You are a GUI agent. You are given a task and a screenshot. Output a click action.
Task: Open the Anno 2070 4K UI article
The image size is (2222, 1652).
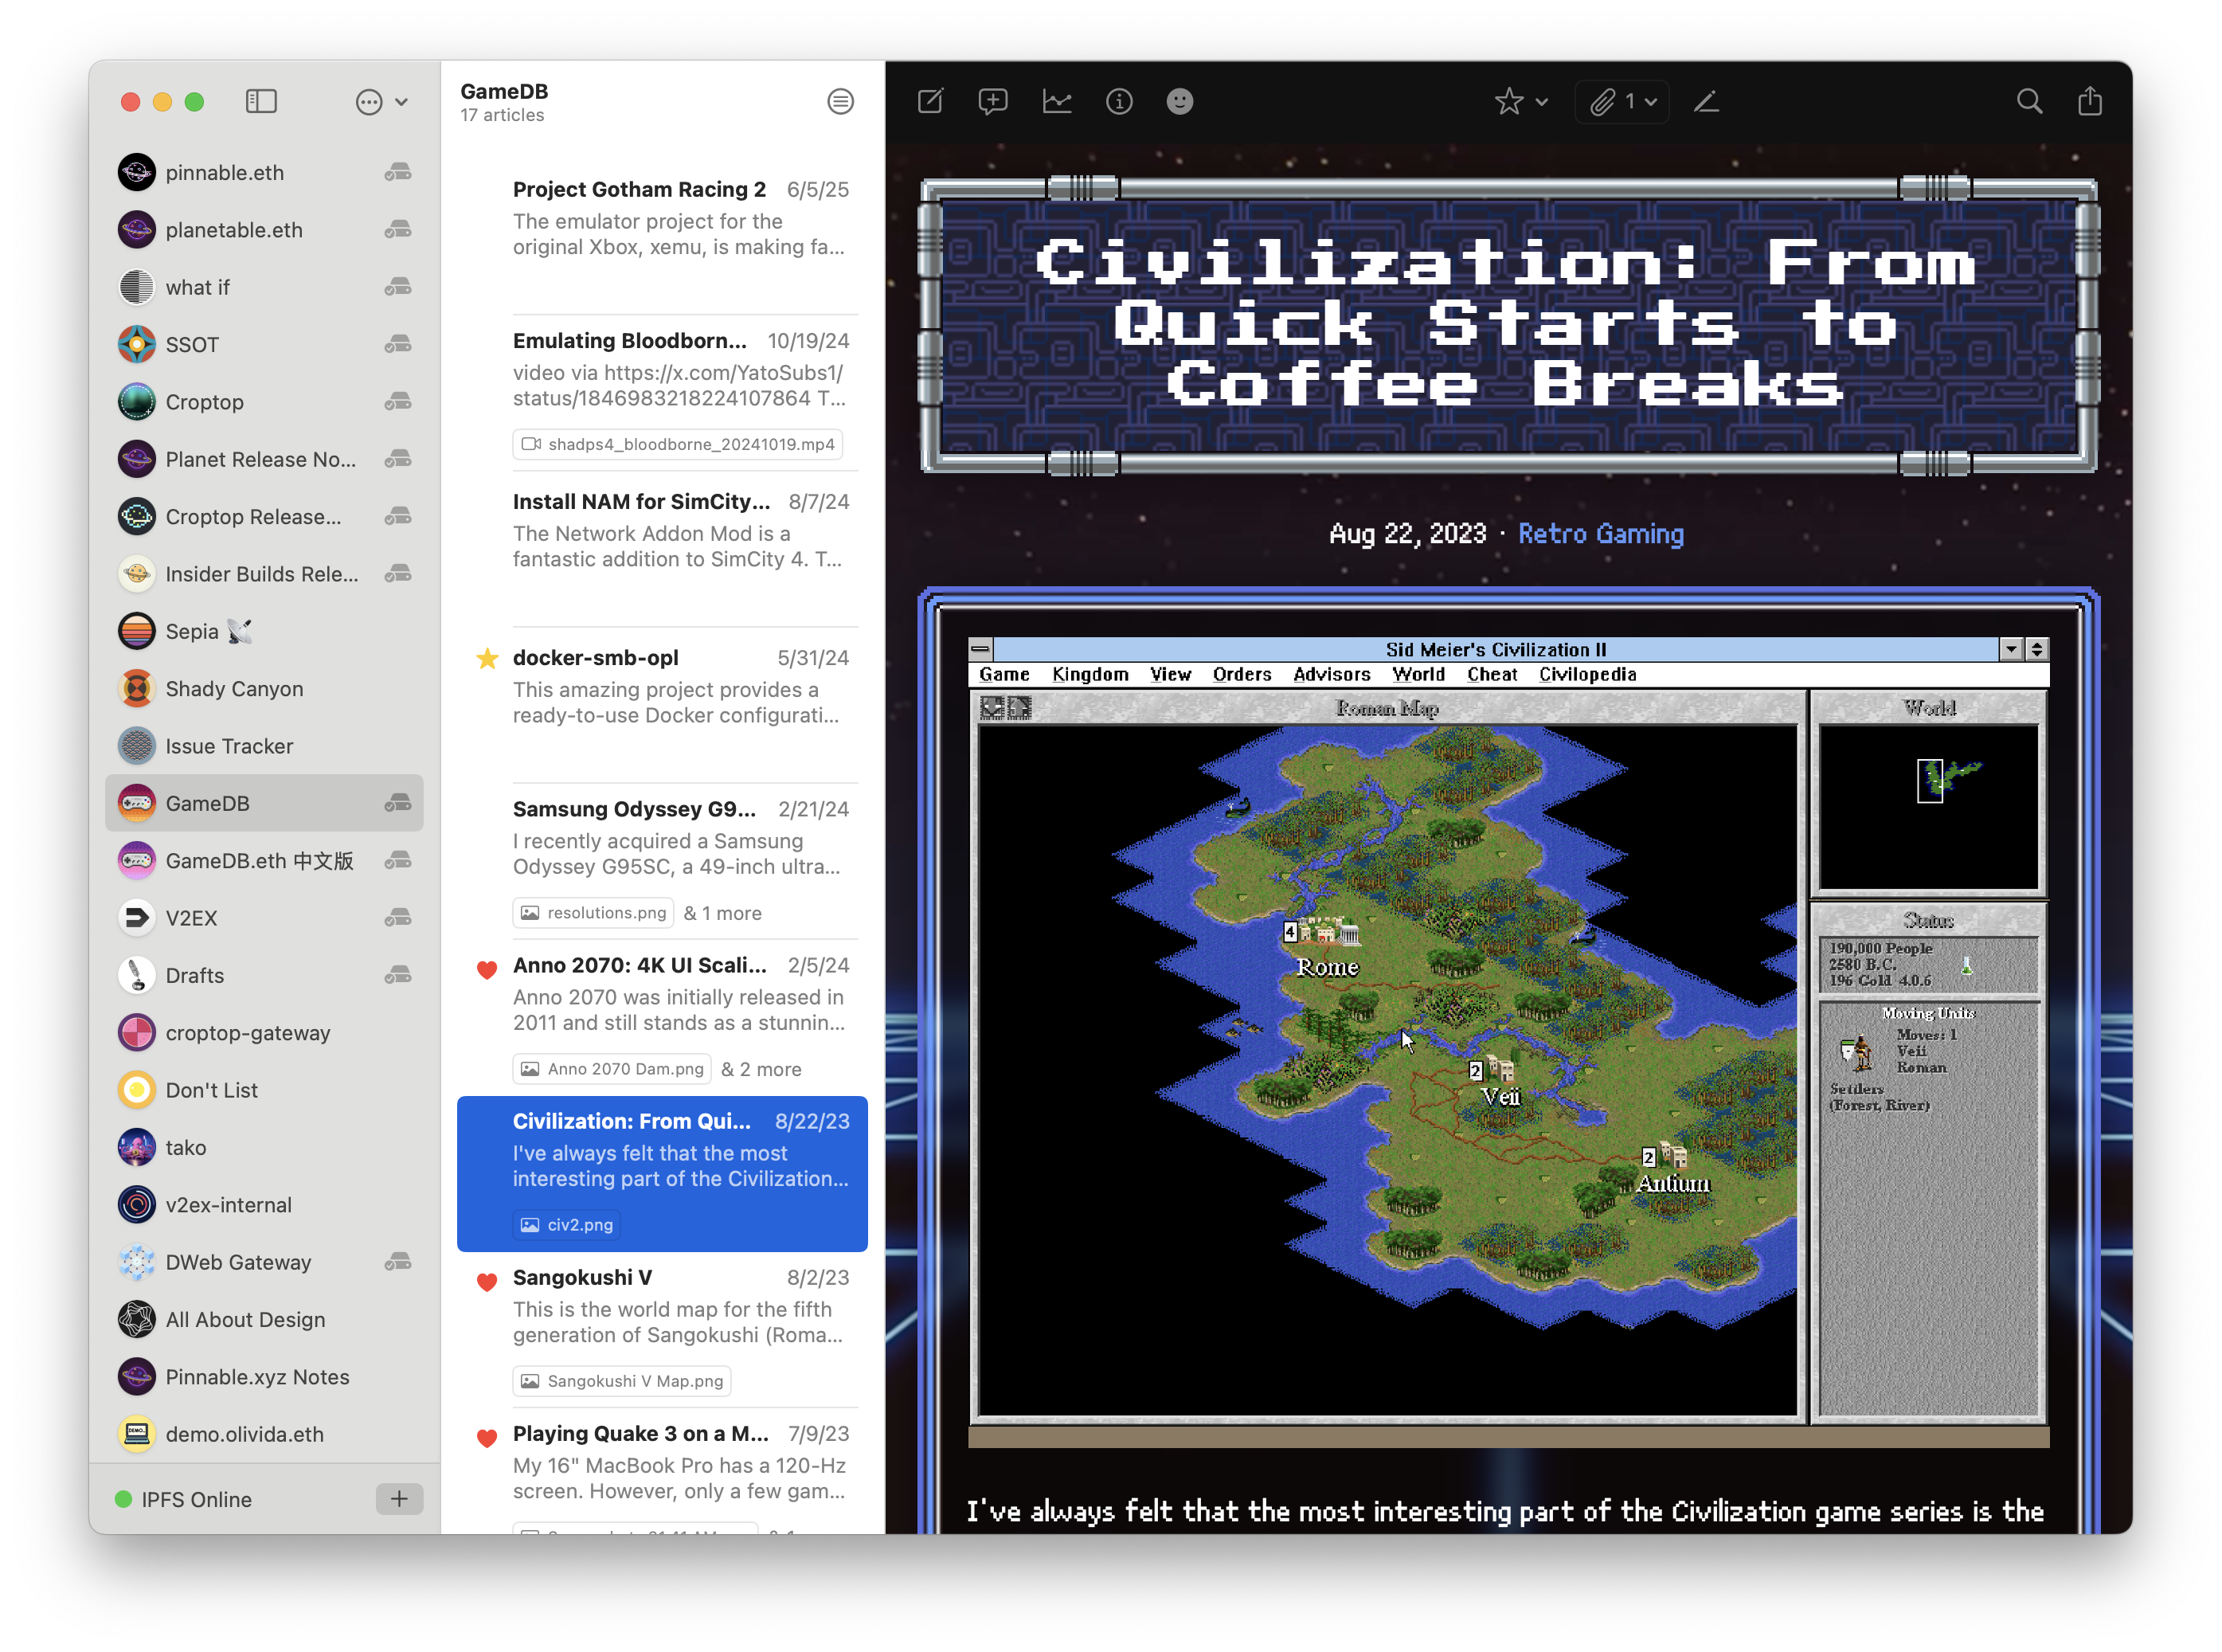coord(663,1018)
